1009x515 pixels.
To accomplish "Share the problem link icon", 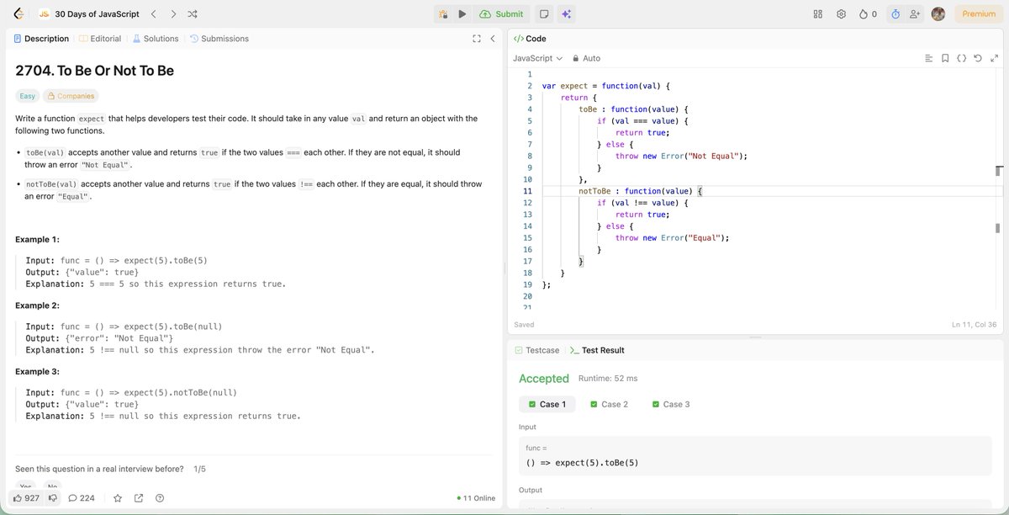I will click(x=139, y=498).
